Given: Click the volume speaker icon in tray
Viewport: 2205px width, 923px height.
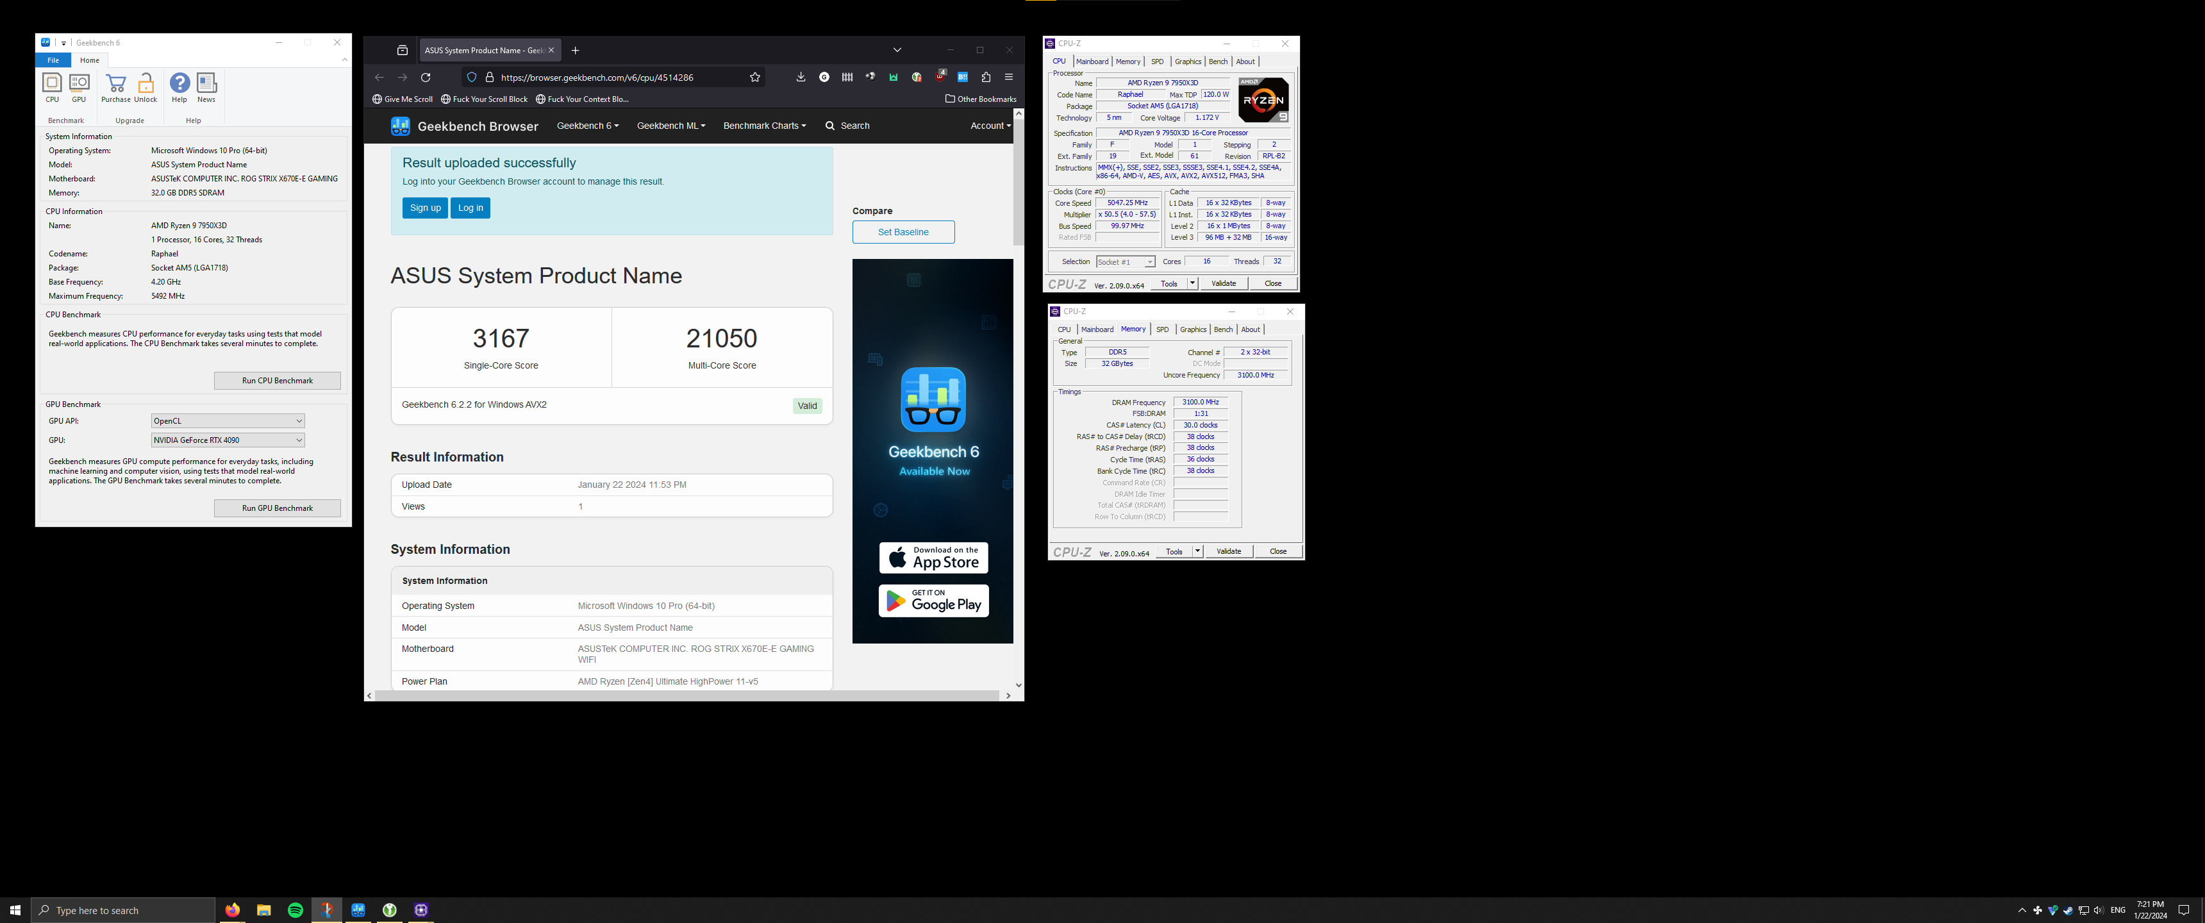Looking at the screenshot, I should (2098, 910).
